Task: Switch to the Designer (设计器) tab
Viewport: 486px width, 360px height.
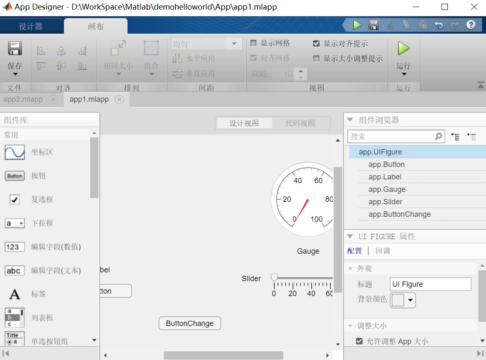Action: click(31, 26)
